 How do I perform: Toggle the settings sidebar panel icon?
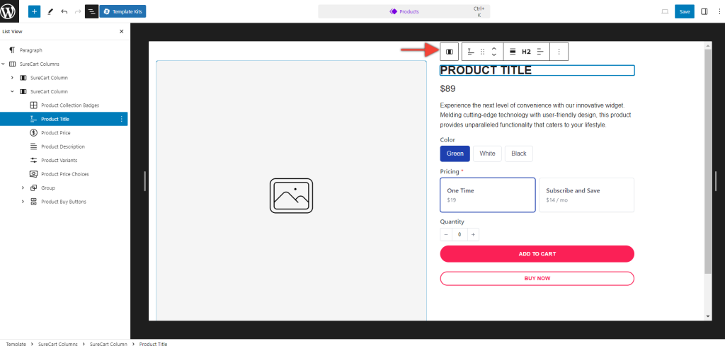coord(704,11)
